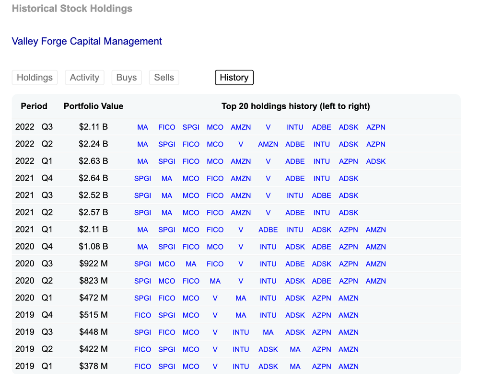Click AZPN ticker in 2019 Q3 row
The image size is (479, 389).
tap(321, 332)
